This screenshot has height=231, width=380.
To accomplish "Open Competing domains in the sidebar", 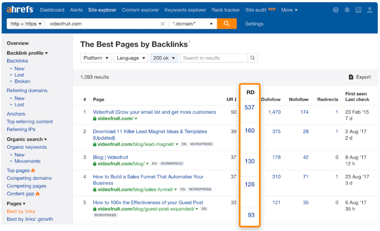I will [29, 178].
